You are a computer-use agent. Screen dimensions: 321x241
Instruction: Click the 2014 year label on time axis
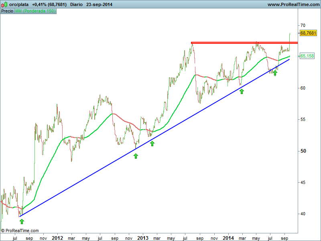[228, 238]
